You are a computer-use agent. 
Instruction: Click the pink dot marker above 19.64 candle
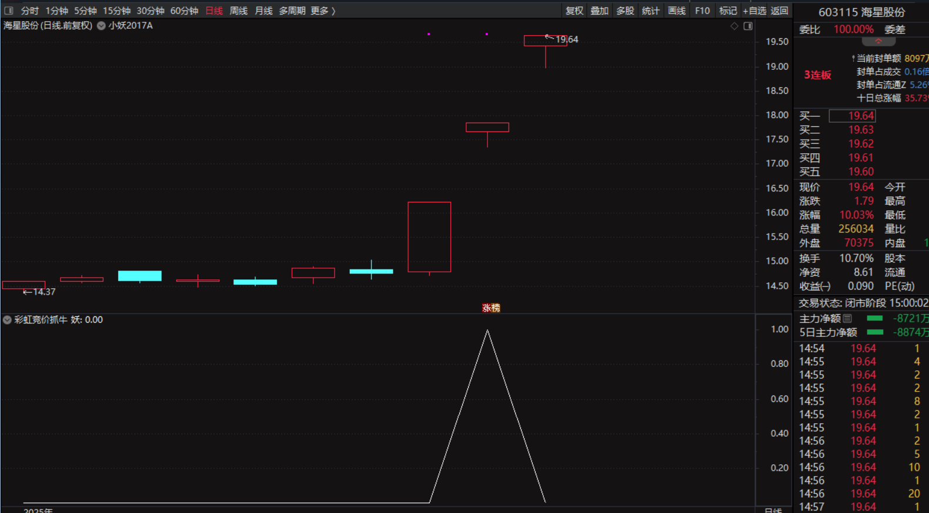pyautogui.click(x=487, y=34)
